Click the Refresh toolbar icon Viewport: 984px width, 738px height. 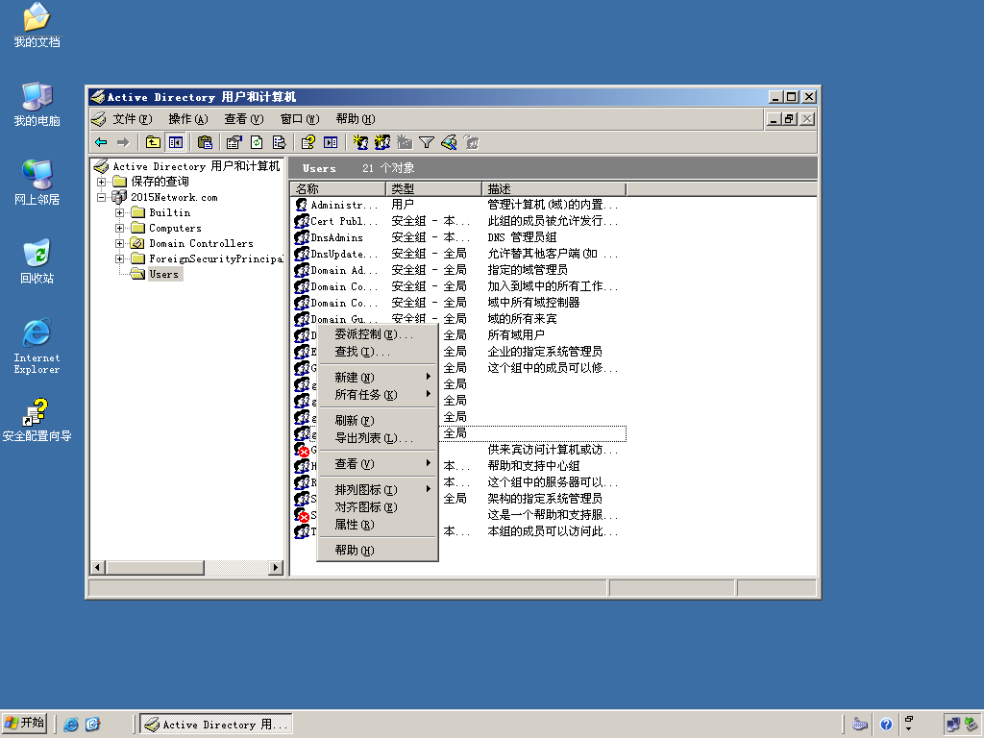[256, 142]
